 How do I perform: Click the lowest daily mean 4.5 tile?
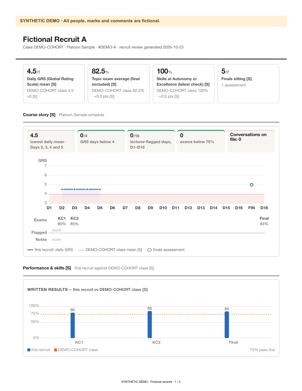[51, 141]
